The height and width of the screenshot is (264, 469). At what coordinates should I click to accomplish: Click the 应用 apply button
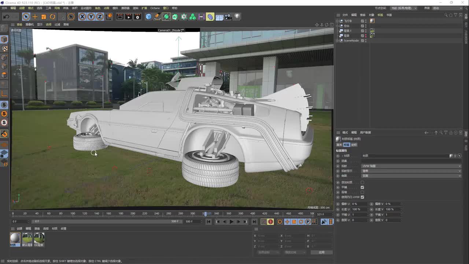pyautogui.click(x=321, y=252)
